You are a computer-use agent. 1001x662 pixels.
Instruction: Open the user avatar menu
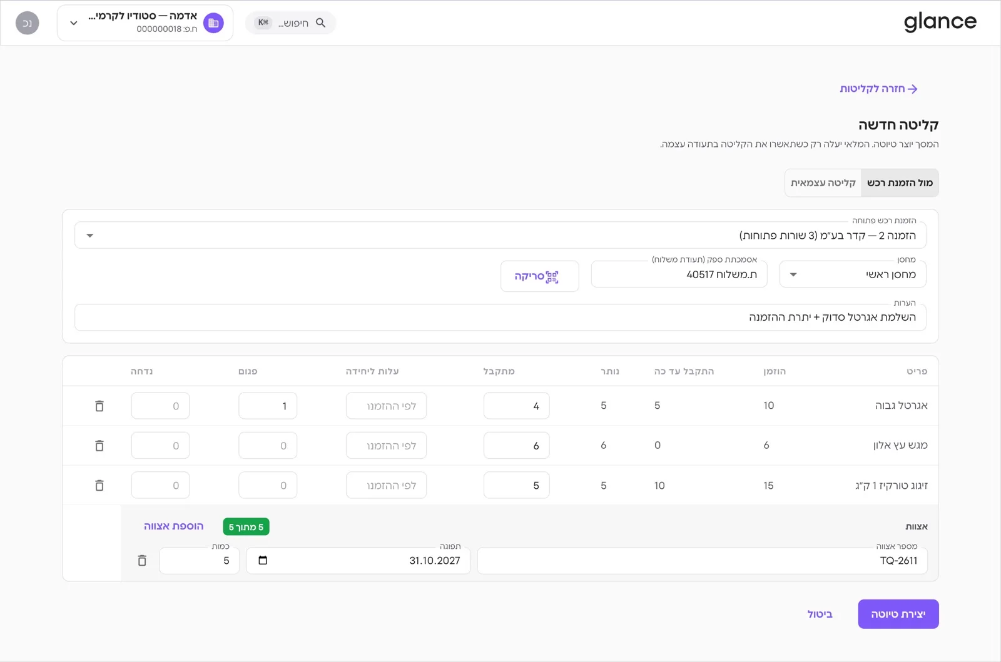[x=27, y=23]
